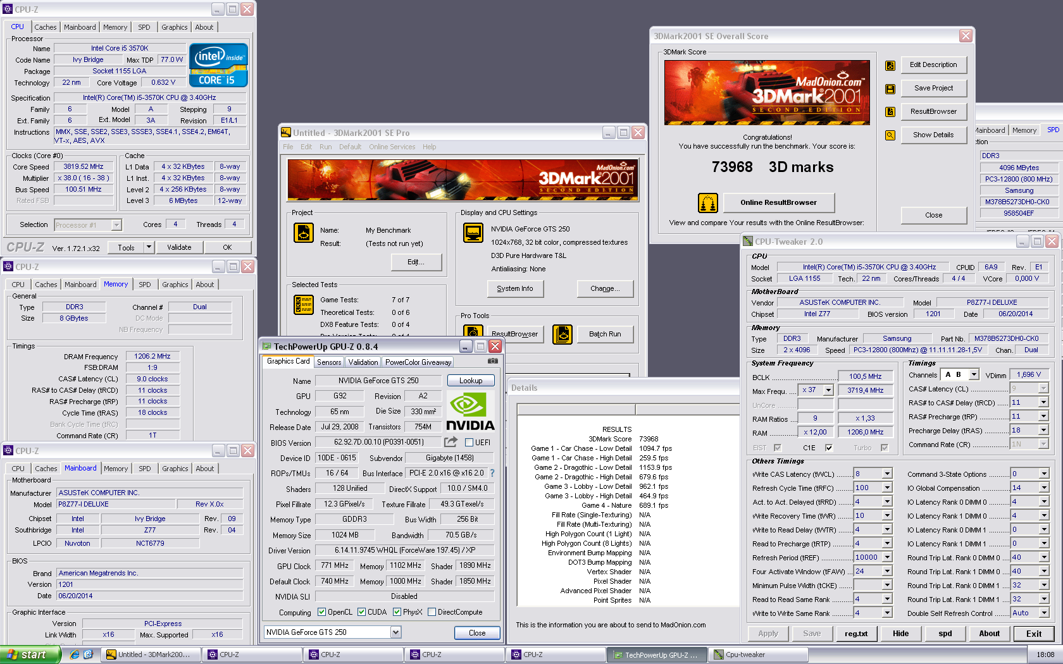Screen dimensions: 1063x664
Task: Toggle the CUDA computing checkbox
Action: pos(361,612)
